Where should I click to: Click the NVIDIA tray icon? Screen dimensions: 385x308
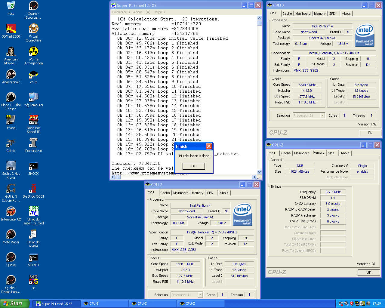(362, 303)
